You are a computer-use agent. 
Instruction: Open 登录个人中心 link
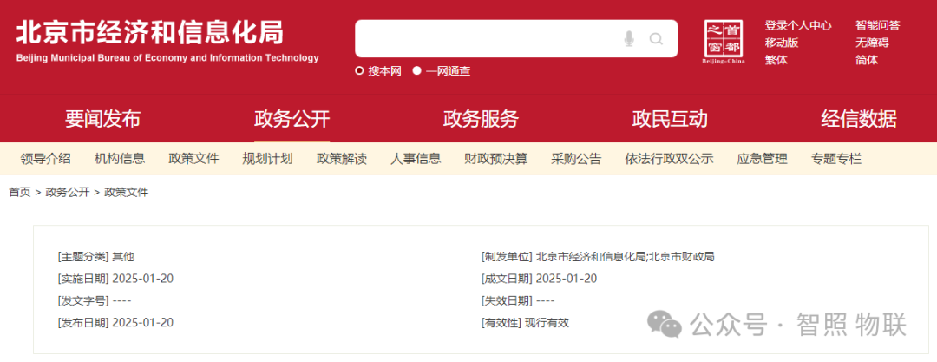tap(798, 25)
